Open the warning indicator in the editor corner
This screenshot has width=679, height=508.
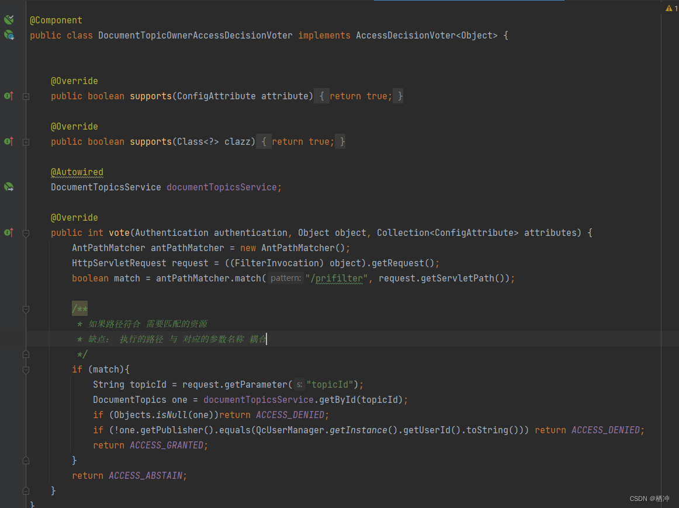point(671,8)
